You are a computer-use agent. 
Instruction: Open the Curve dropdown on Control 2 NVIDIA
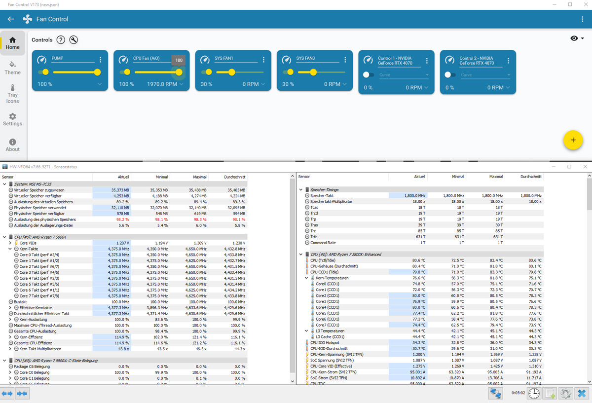[x=485, y=75]
